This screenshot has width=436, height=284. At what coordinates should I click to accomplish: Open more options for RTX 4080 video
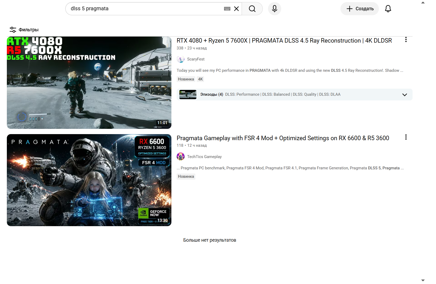pos(406,40)
